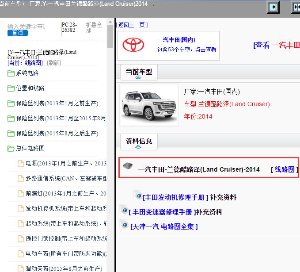Click the blue 查询 search button
The height and width of the screenshot is (272, 300).
click(18, 33)
